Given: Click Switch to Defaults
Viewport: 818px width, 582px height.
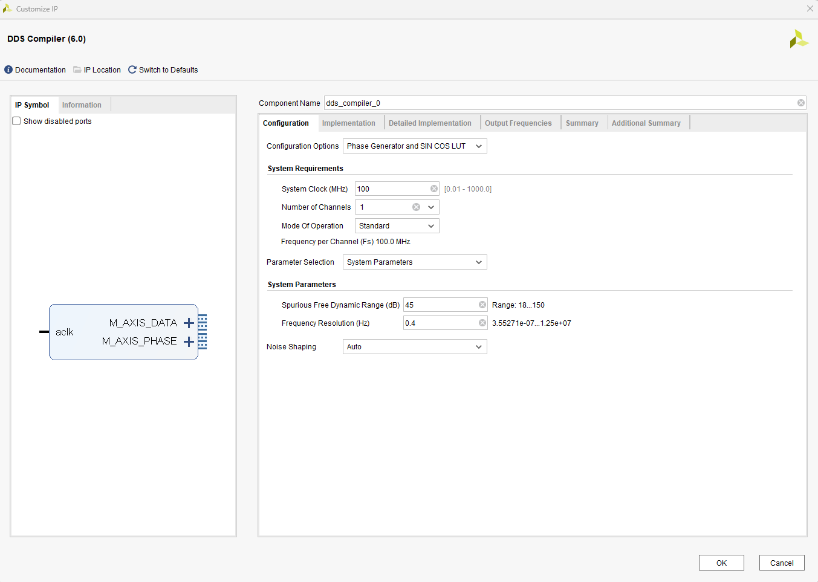Looking at the screenshot, I should pyautogui.click(x=168, y=70).
